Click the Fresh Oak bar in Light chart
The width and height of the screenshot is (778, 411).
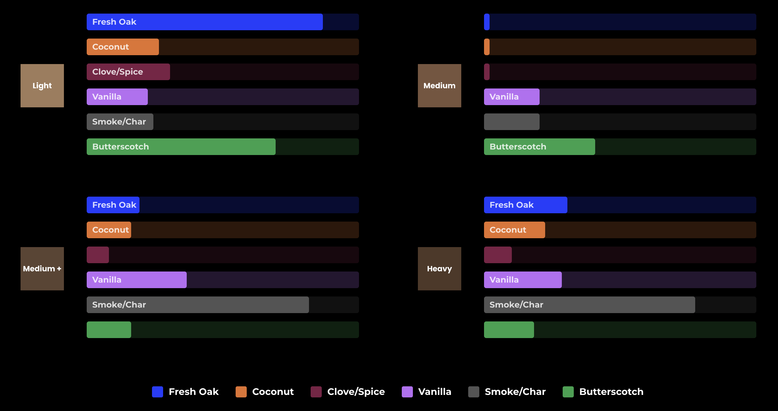coord(206,22)
